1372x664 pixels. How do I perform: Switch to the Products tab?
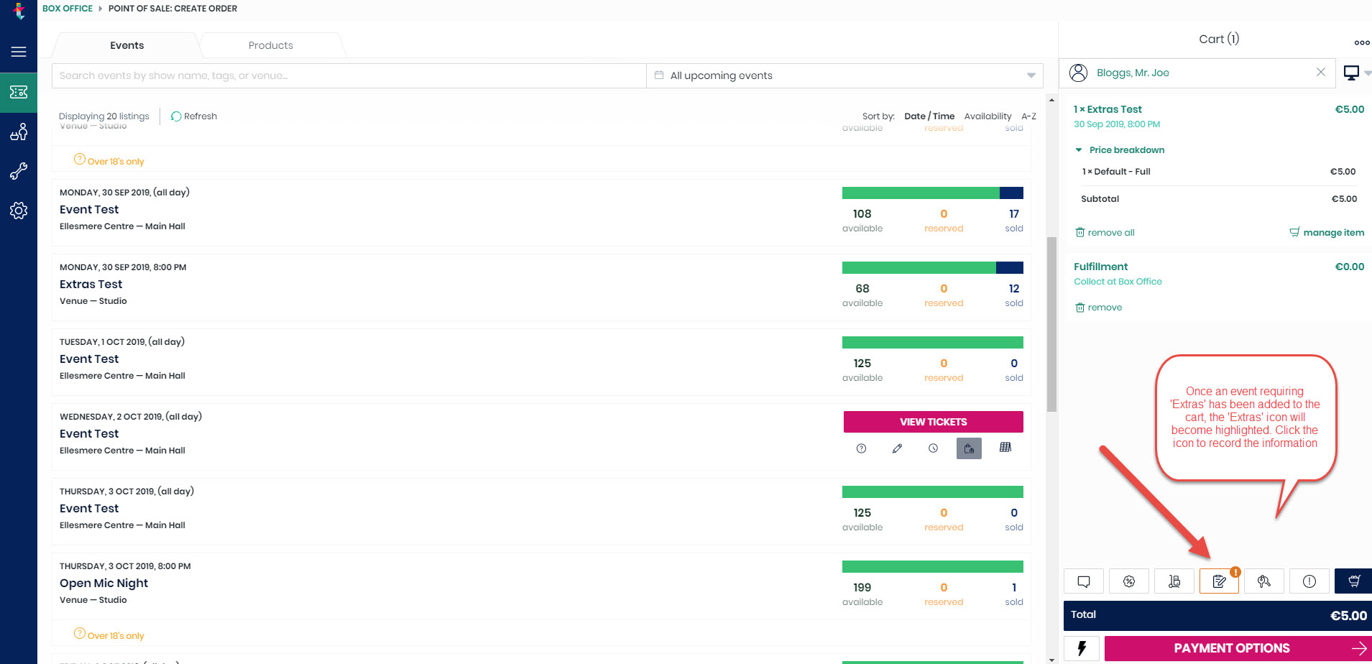(270, 45)
